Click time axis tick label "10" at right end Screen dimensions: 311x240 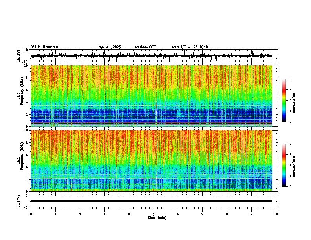click(x=276, y=214)
